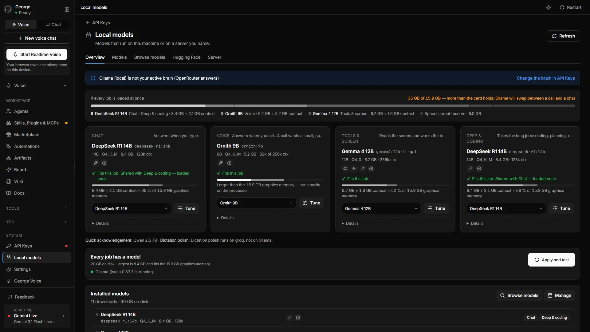Click the audio waveform icon on Gemma 4 12B card
Viewport: 590px width, 332px height.
(x=354, y=168)
